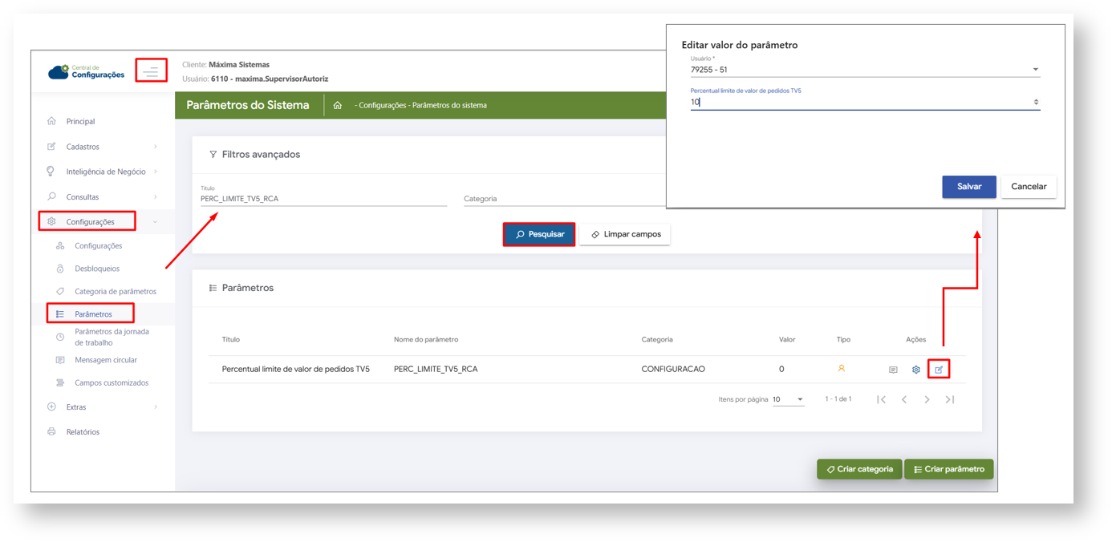Image resolution: width=1112 pixels, height=542 pixels.
Task: Open the Itens por página dropdown
Action: click(x=788, y=399)
